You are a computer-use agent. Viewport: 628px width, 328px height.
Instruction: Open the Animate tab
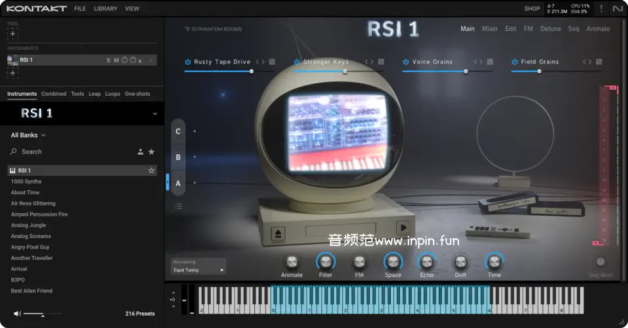coord(598,29)
